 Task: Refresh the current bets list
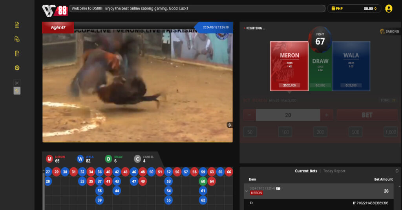click(x=397, y=171)
